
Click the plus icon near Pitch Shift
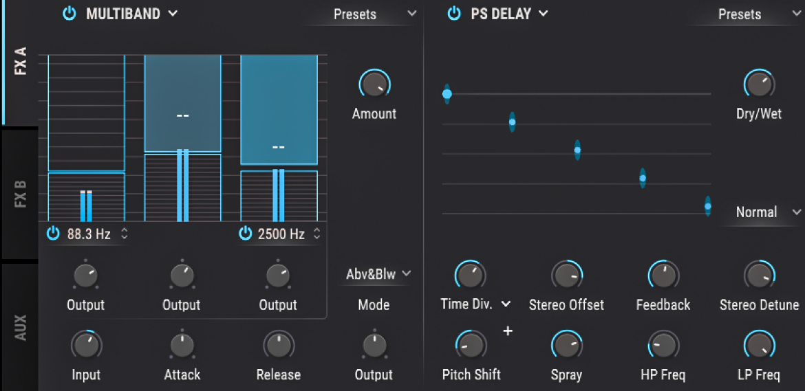coord(507,331)
